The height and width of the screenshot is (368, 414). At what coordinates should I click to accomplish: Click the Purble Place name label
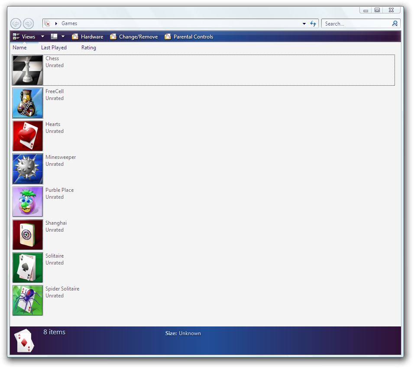tap(59, 190)
